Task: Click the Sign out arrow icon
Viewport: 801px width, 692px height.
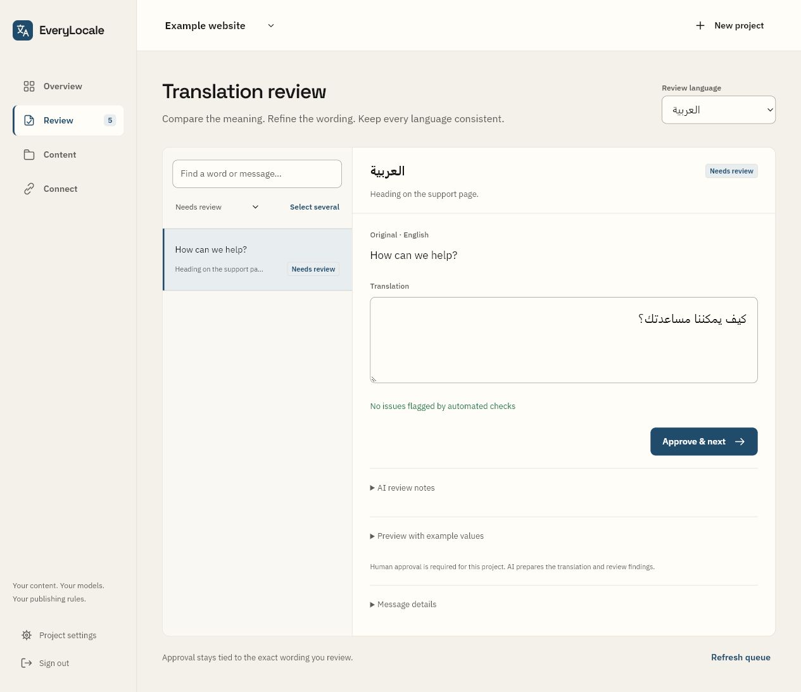Action: pyautogui.click(x=27, y=663)
